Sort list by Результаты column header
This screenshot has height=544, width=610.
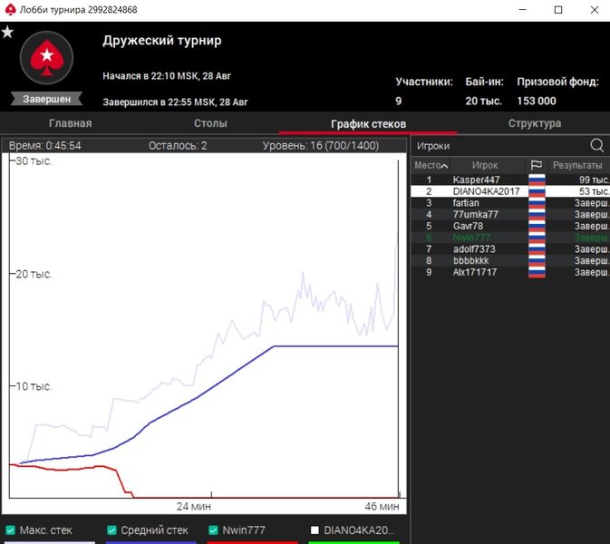(577, 165)
